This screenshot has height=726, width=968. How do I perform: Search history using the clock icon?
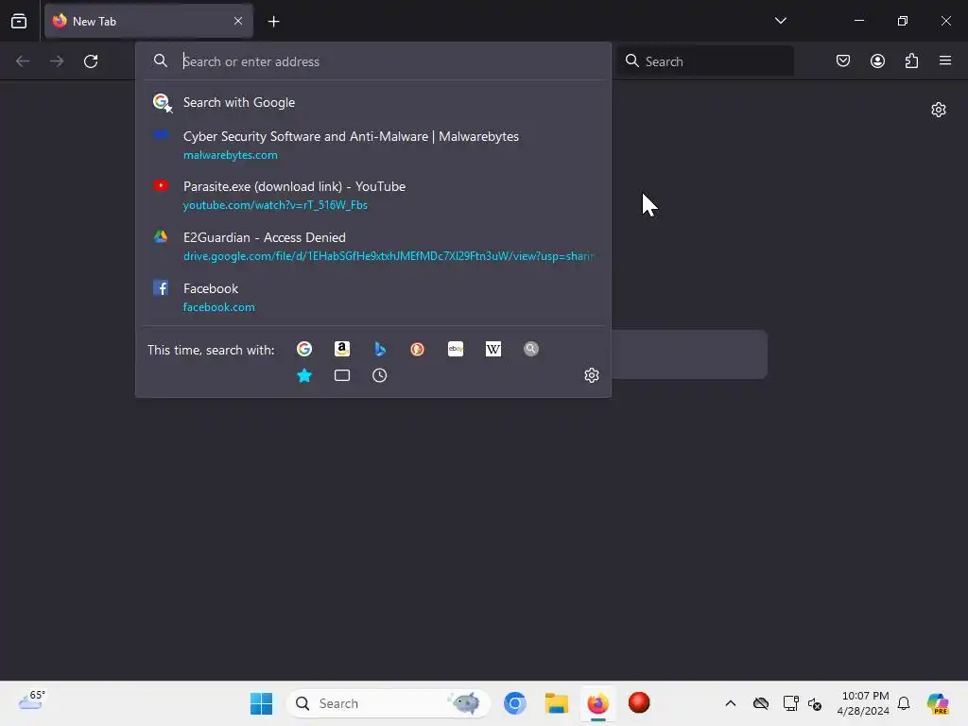click(380, 375)
